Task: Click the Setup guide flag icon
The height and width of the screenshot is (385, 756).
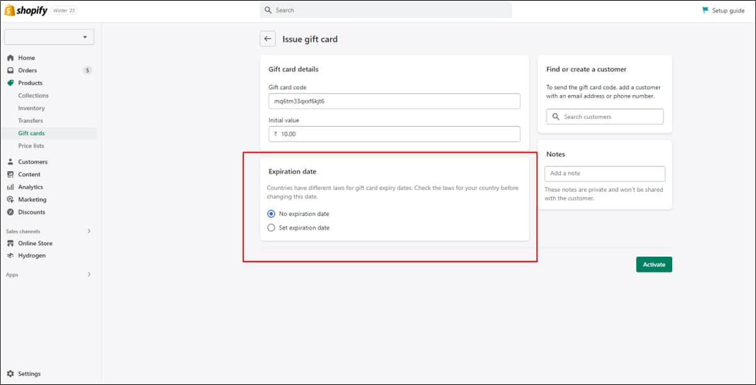Action: point(706,10)
